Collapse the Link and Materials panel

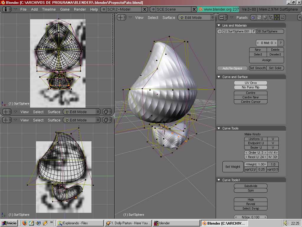(219, 25)
